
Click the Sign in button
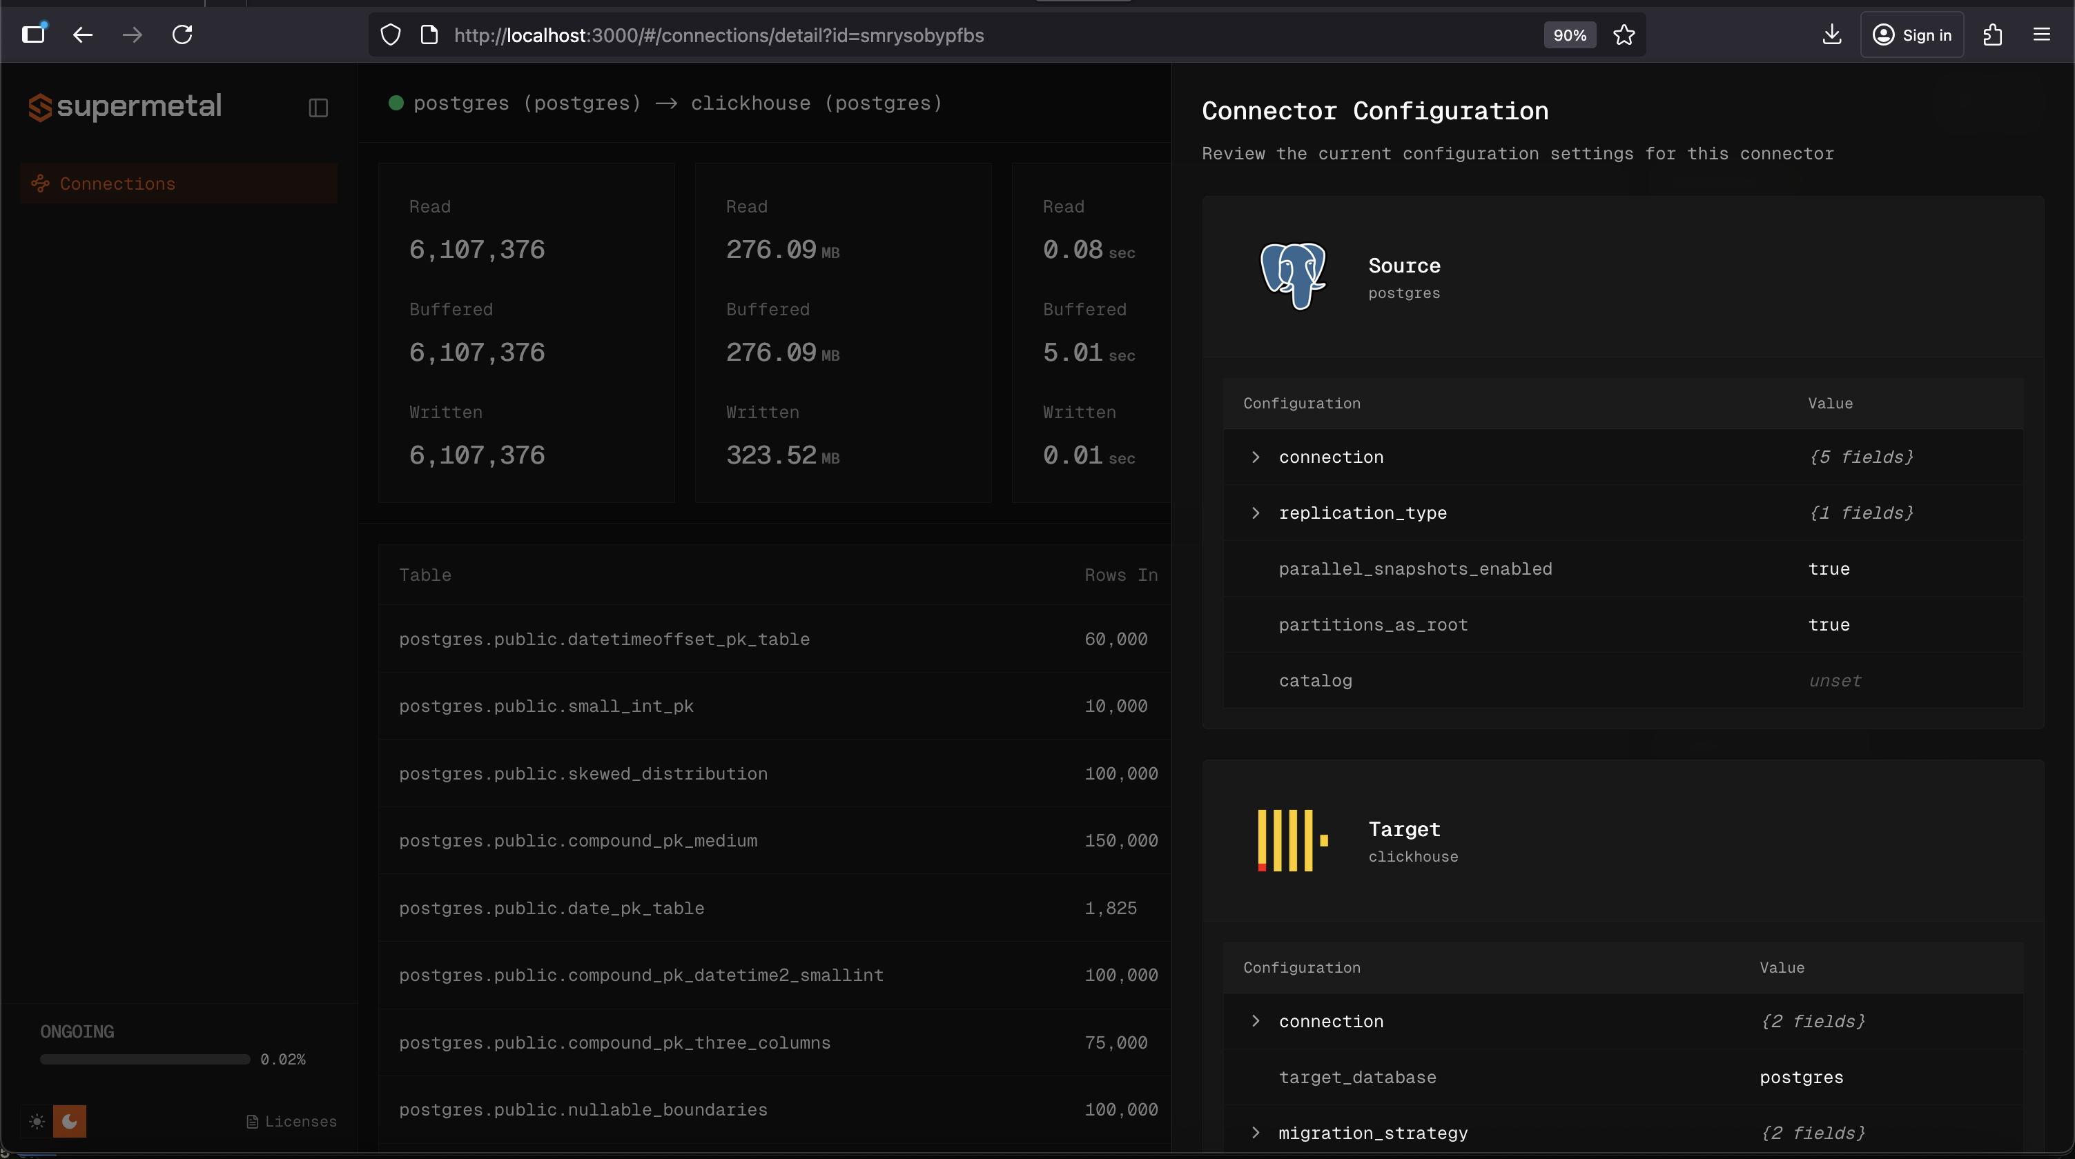point(1912,34)
